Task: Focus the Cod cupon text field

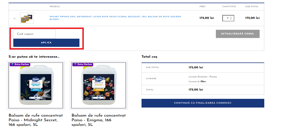Action: coord(35,34)
